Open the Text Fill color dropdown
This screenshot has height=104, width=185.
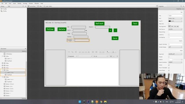coord(175,21)
